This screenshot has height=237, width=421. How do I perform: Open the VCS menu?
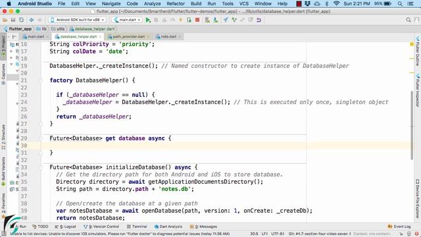click(x=244, y=3)
